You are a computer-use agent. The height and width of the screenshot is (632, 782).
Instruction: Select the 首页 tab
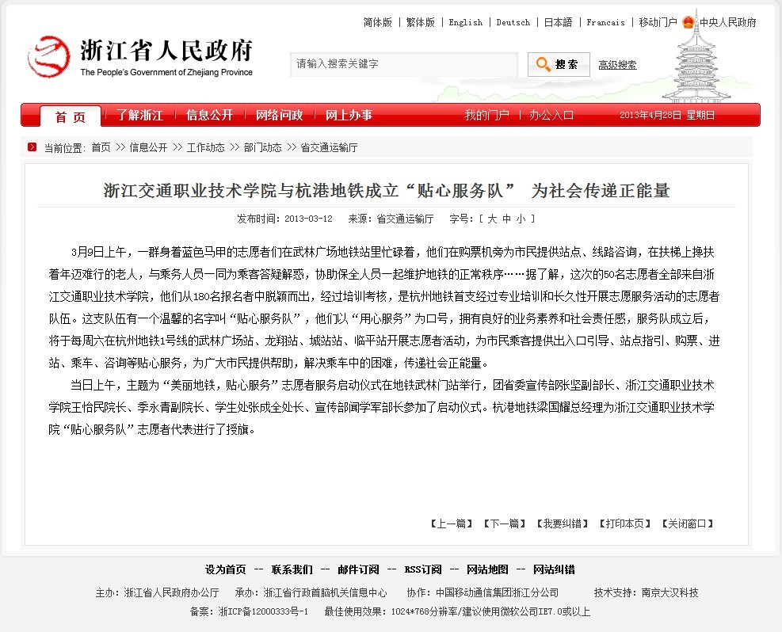[71, 117]
